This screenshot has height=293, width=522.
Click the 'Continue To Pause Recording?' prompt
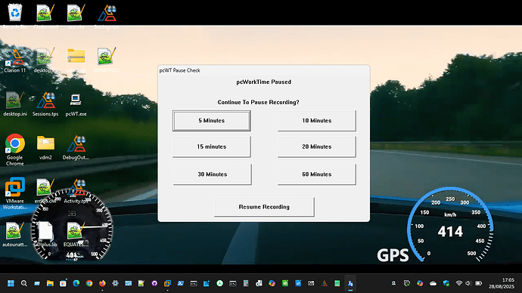[258, 102]
